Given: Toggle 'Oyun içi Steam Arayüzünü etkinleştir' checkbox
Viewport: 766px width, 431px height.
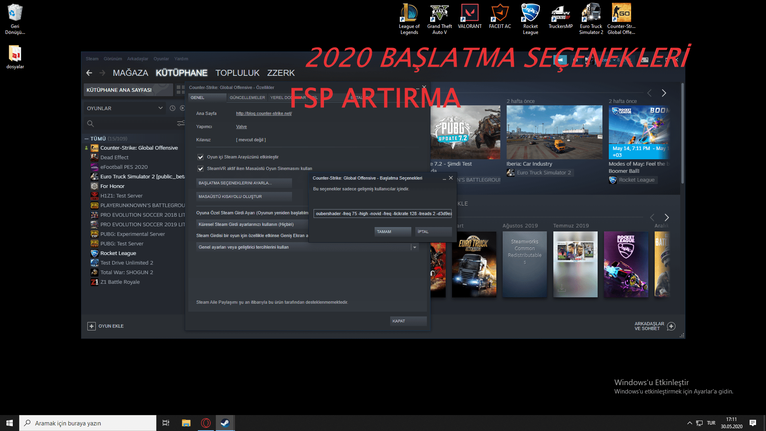Looking at the screenshot, I should point(200,157).
